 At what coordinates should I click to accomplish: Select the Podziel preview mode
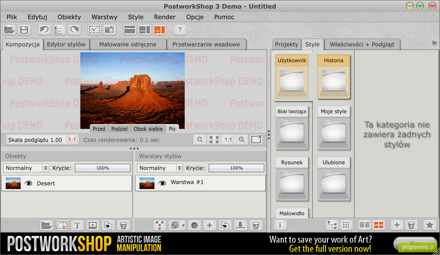(119, 129)
